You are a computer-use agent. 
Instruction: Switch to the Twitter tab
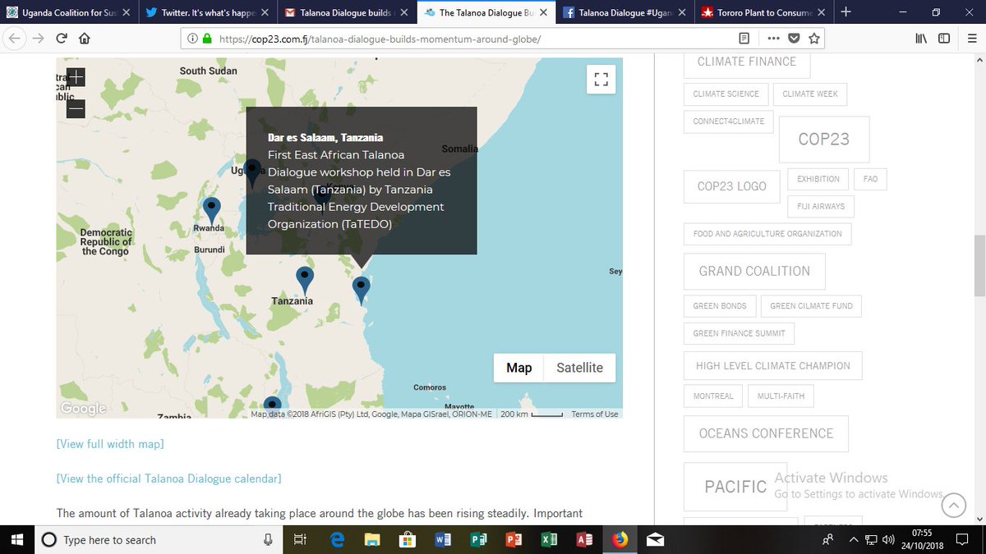point(208,12)
